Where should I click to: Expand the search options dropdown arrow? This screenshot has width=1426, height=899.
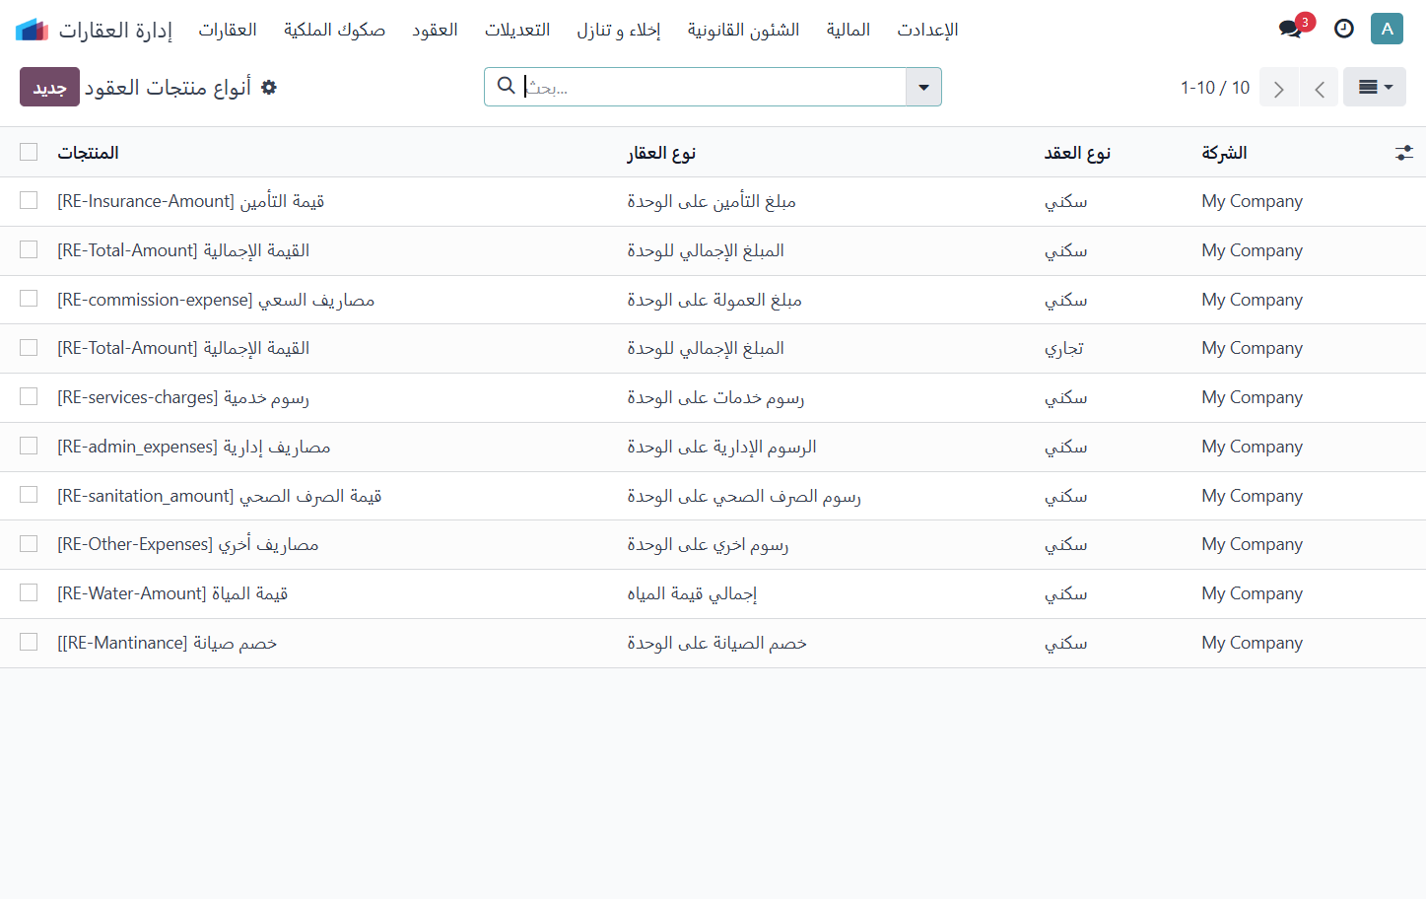point(923,87)
